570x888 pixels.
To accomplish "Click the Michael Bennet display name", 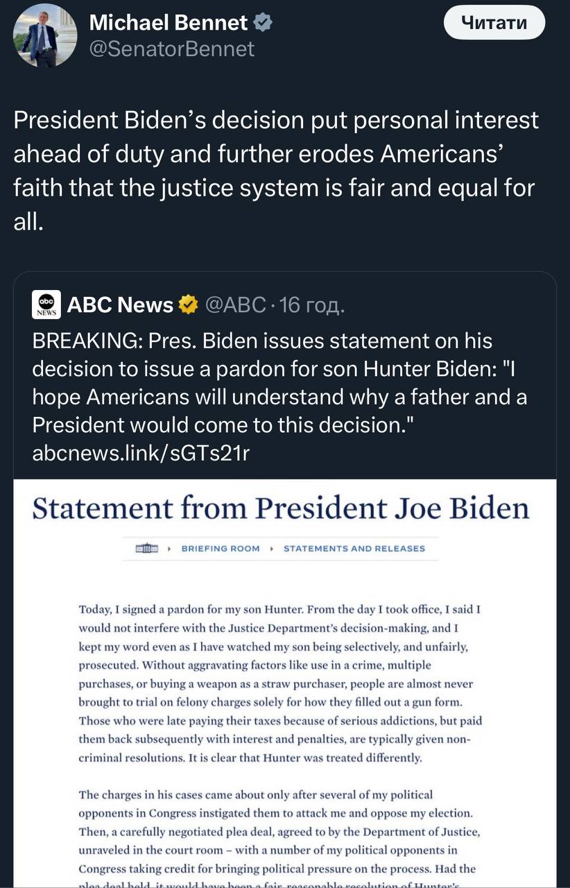I will point(169,23).
